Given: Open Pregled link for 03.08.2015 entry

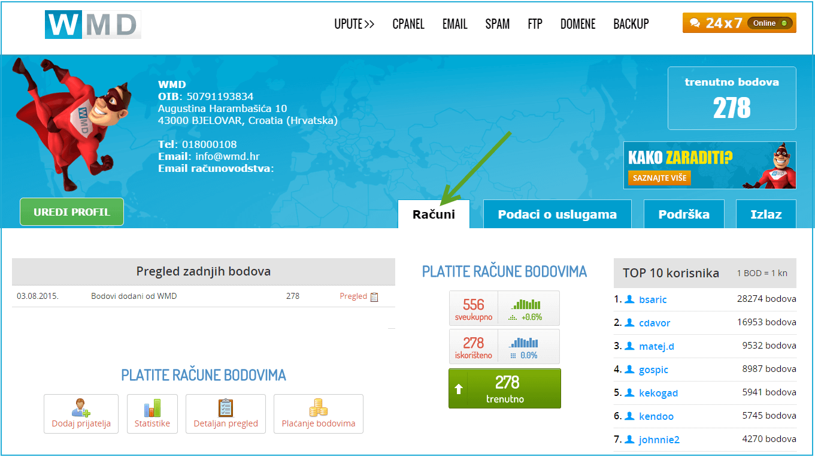Looking at the screenshot, I should pyautogui.click(x=353, y=296).
